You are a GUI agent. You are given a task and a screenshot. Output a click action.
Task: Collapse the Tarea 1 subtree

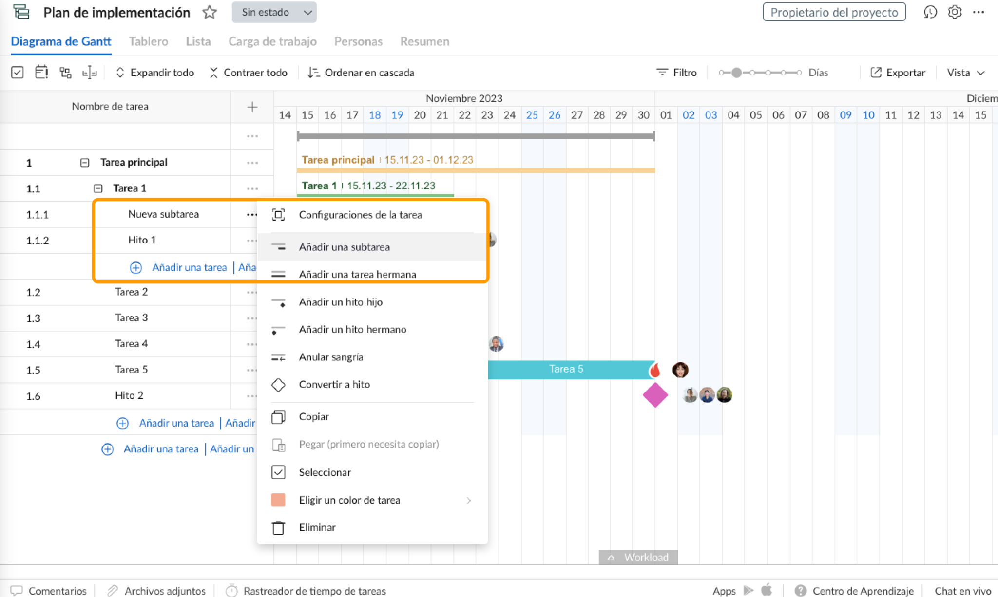98,188
